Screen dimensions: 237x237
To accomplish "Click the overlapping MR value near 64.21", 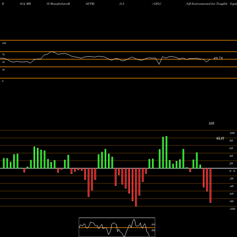I will [220, 138].
